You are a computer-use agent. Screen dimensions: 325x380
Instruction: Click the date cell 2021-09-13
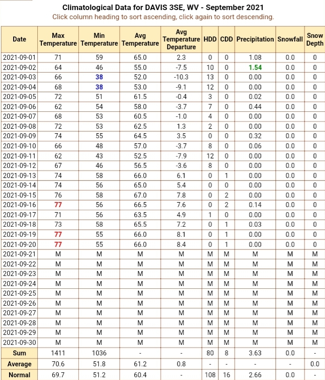(19, 176)
